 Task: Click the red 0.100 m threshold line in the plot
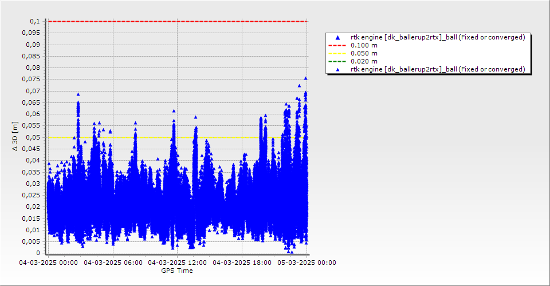pyautogui.click(x=178, y=21)
